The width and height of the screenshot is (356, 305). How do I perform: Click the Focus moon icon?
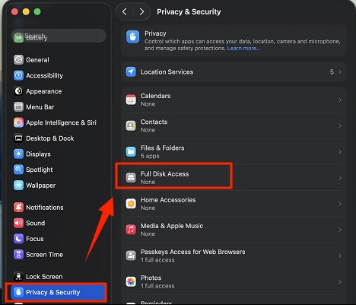point(18,239)
